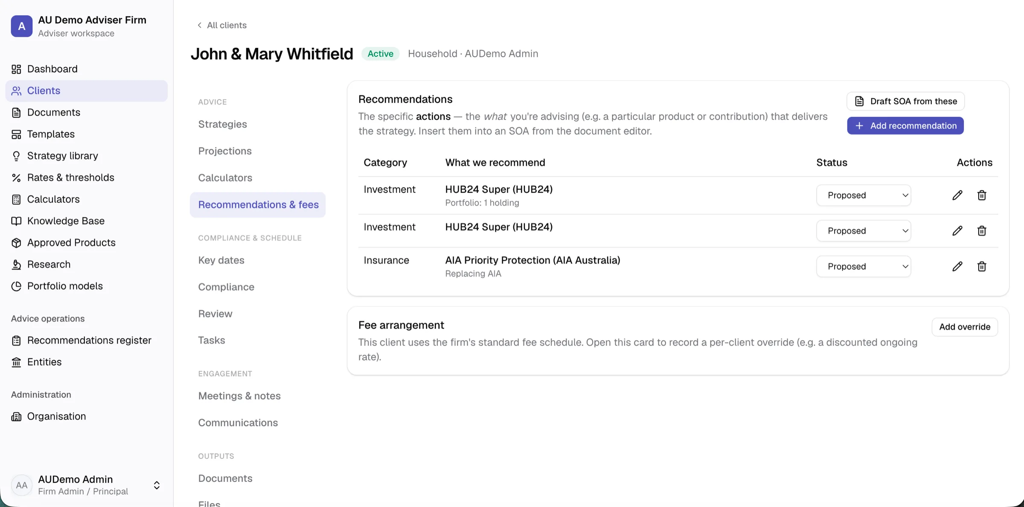Open the Communications section
This screenshot has width=1024, height=507.
(238, 422)
